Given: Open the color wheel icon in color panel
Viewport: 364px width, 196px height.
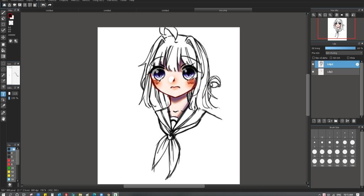Looking at the screenshot, I should point(11,41).
